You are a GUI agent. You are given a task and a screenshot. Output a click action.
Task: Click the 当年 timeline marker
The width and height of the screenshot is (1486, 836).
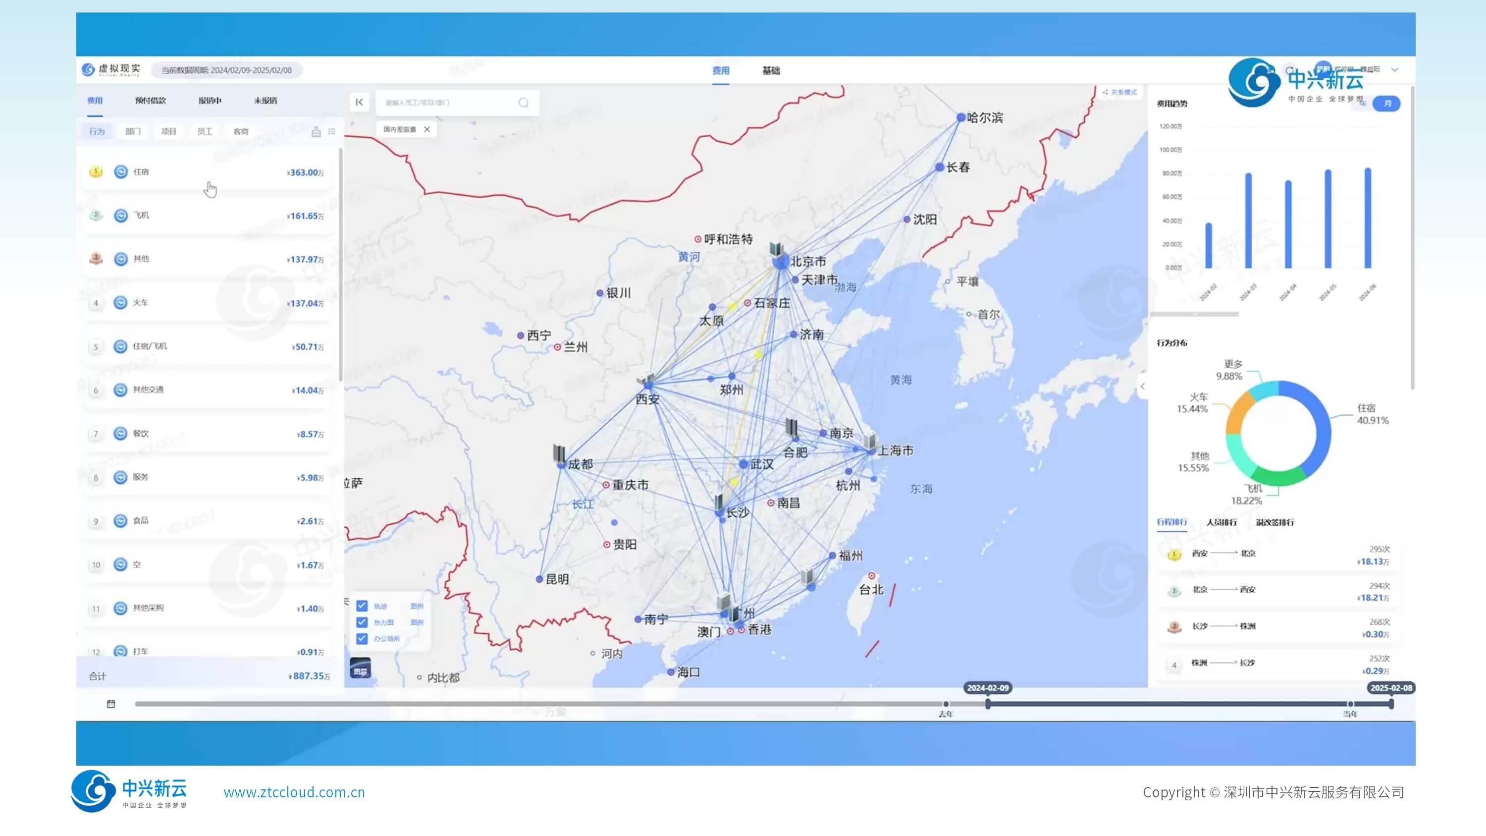click(1350, 704)
